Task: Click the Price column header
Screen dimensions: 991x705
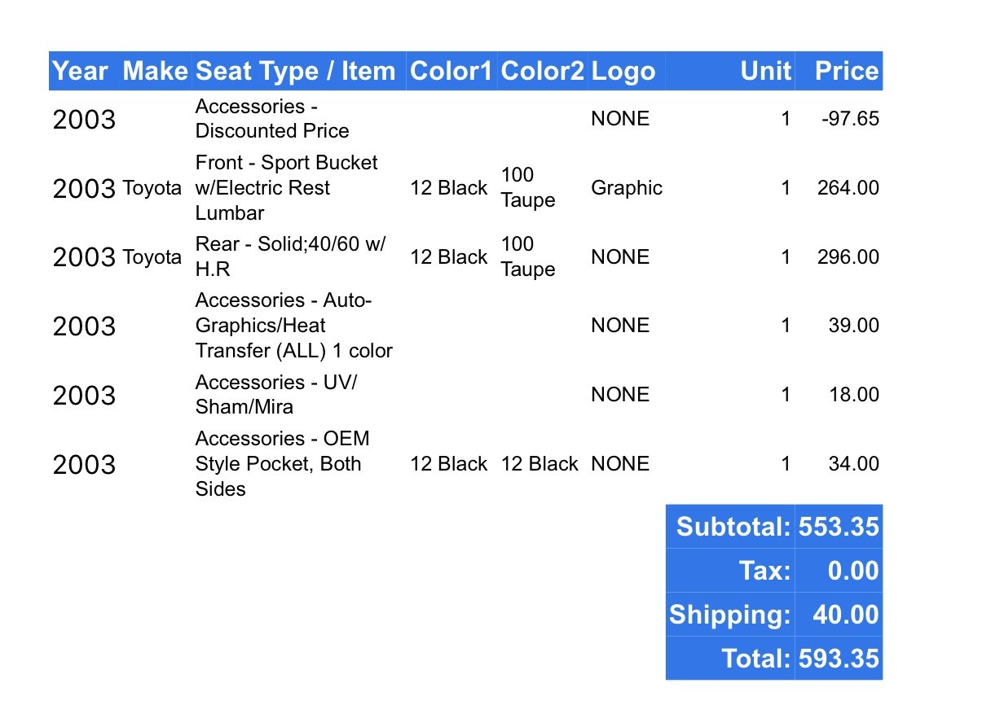Action: [x=848, y=71]
